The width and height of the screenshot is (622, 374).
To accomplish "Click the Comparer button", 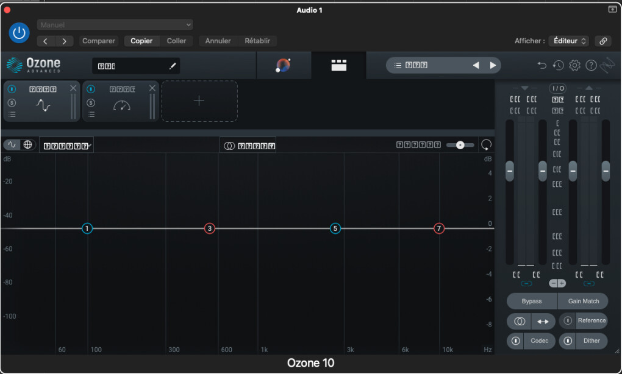I will (x=98, y=41).
